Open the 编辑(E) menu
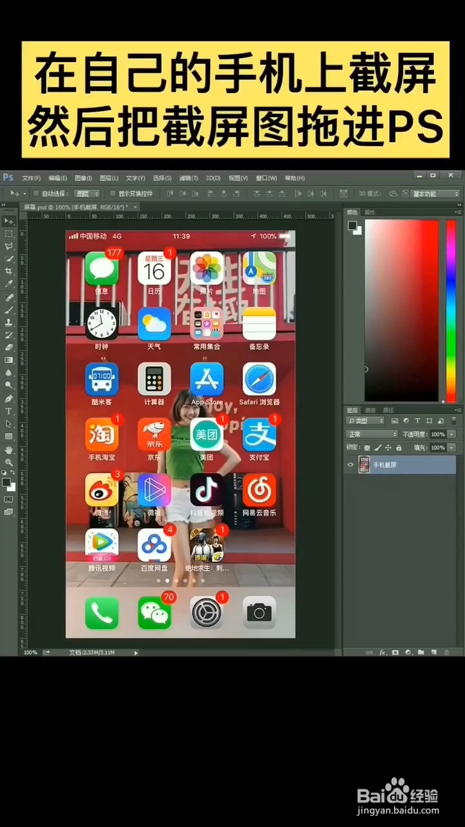This screenshot has width=465, height=827. click(x=57, y=178)
